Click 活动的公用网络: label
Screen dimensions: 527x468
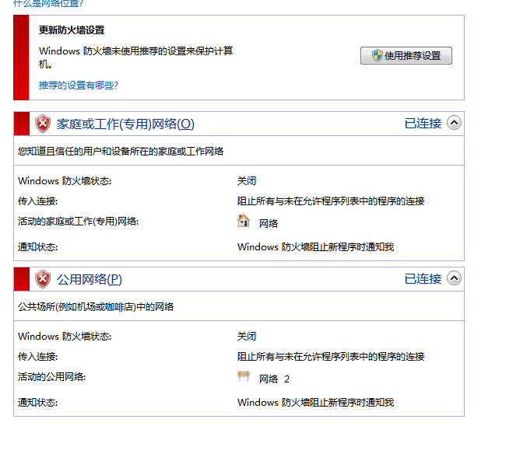(51, 377)
